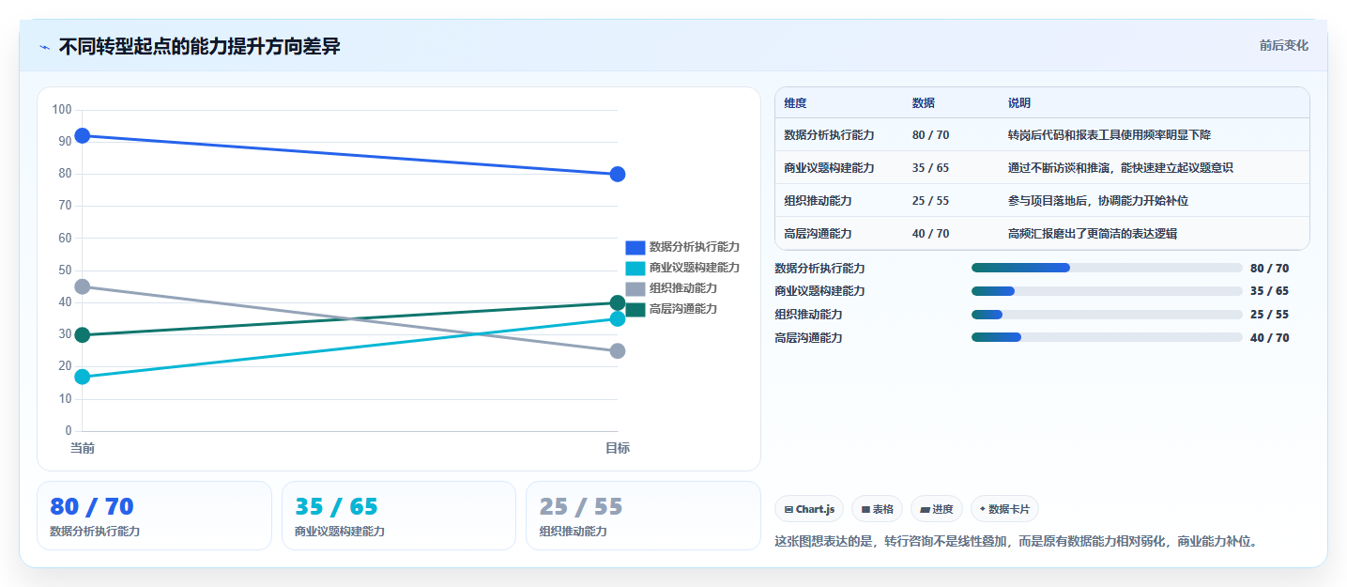Click the icon inside 表格 chip

865,509
